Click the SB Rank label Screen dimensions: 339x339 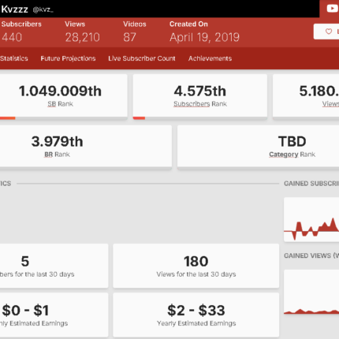[x=60, y=104]
